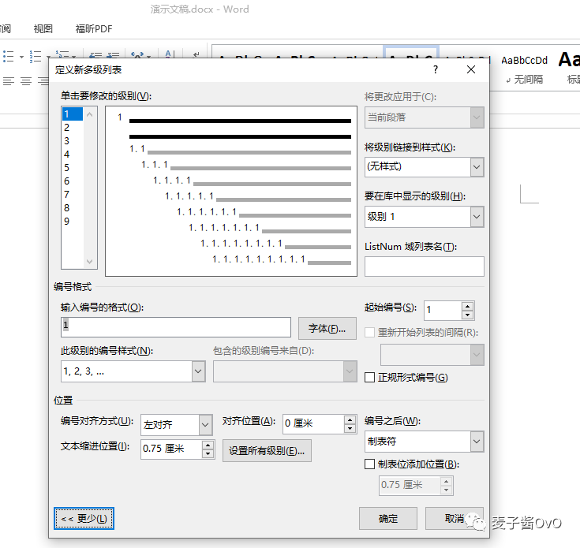
Task: Click the center-align paragraph icon in the Word ribbon
Action: click(x=26, y=81)
